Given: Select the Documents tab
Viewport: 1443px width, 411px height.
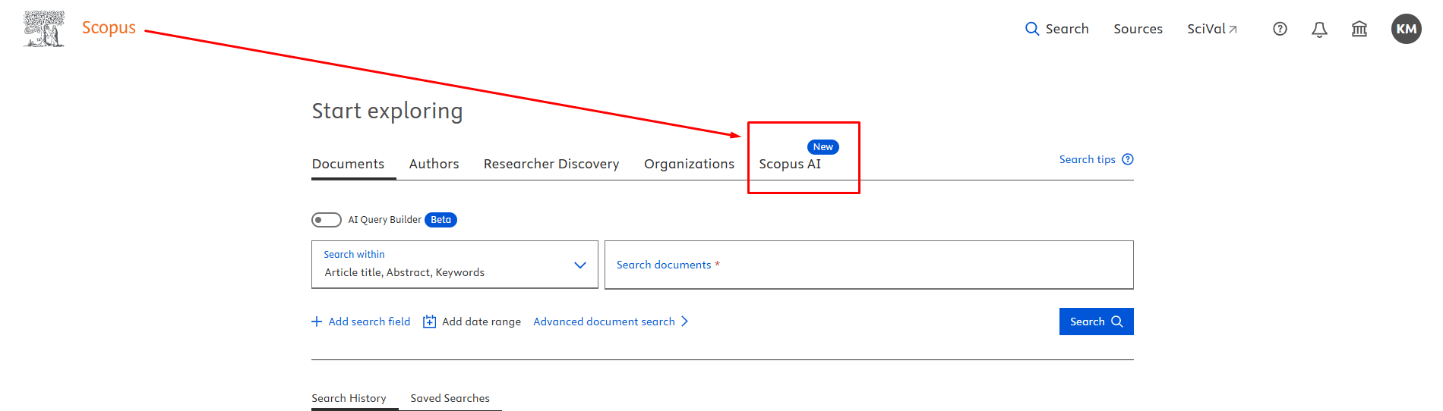Looking at the screenshot, I should pos(348,164).
